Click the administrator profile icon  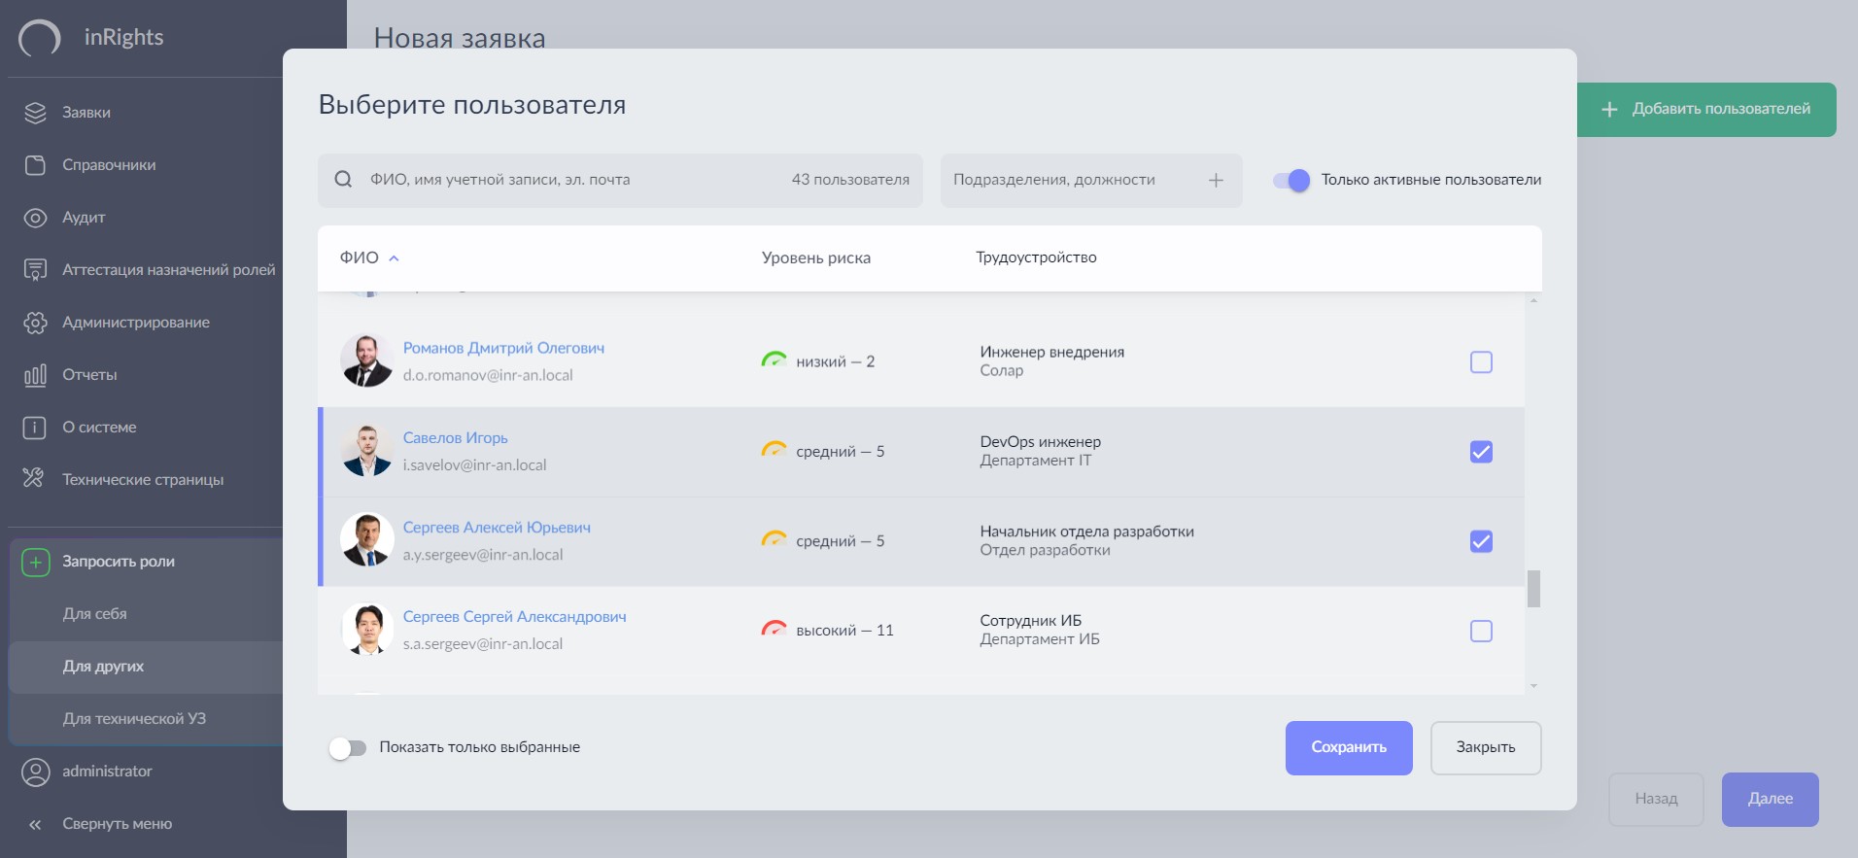(35, 772)
